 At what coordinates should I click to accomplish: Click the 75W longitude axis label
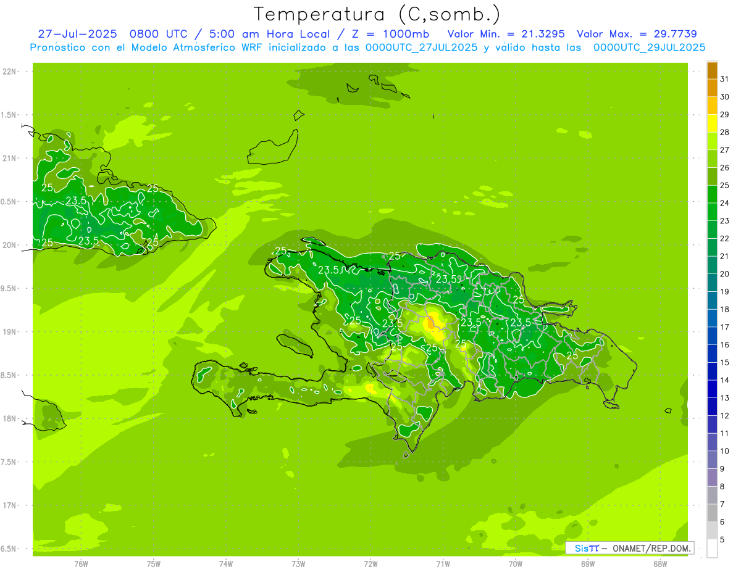point(154,563)
